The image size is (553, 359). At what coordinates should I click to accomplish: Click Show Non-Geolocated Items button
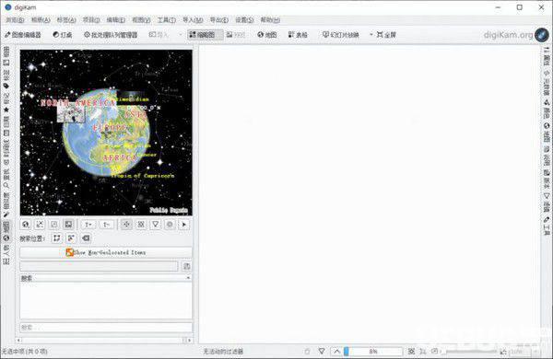(x=106, y=252)
